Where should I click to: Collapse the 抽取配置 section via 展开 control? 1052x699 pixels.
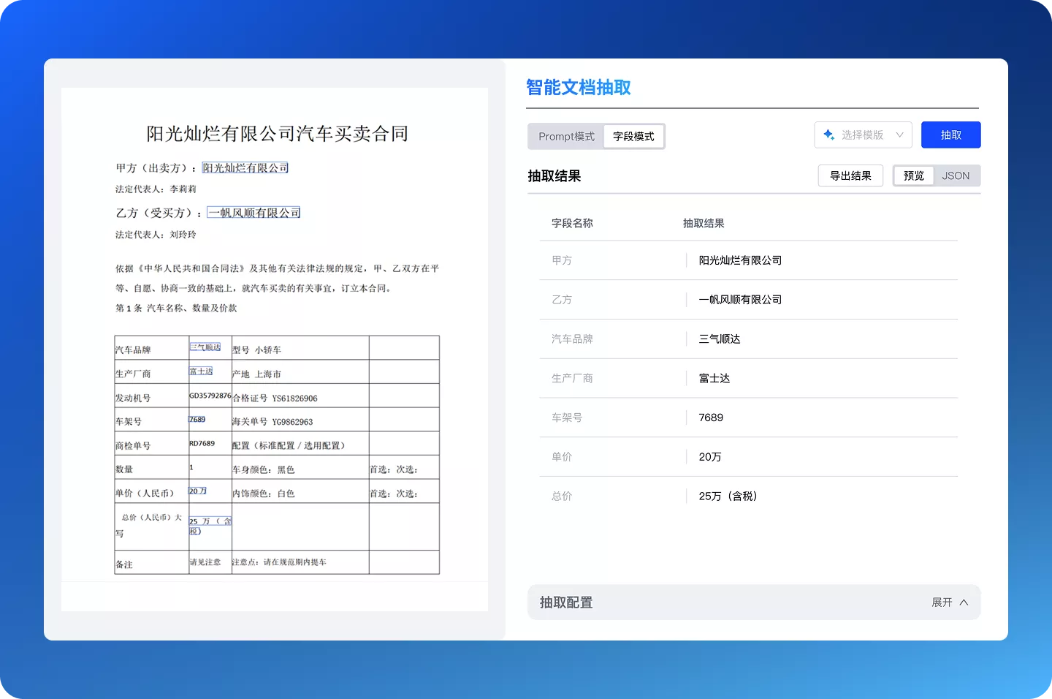[942, 602]
